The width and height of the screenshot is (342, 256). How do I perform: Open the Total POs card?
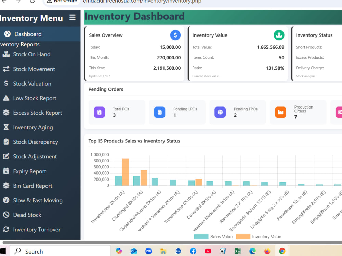tap(117, 112)
